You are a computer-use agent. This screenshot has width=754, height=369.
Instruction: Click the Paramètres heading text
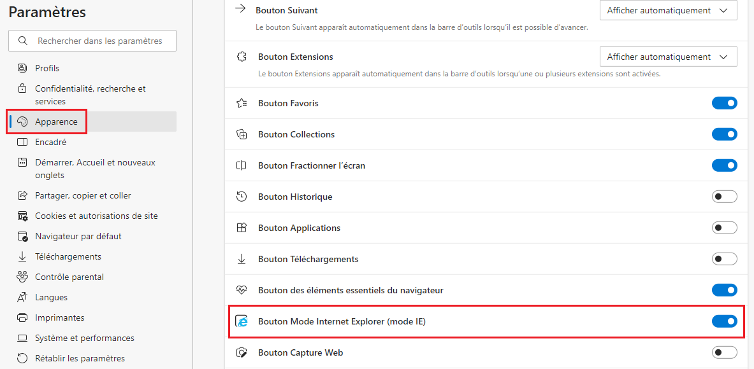click(x=47, y=13)
